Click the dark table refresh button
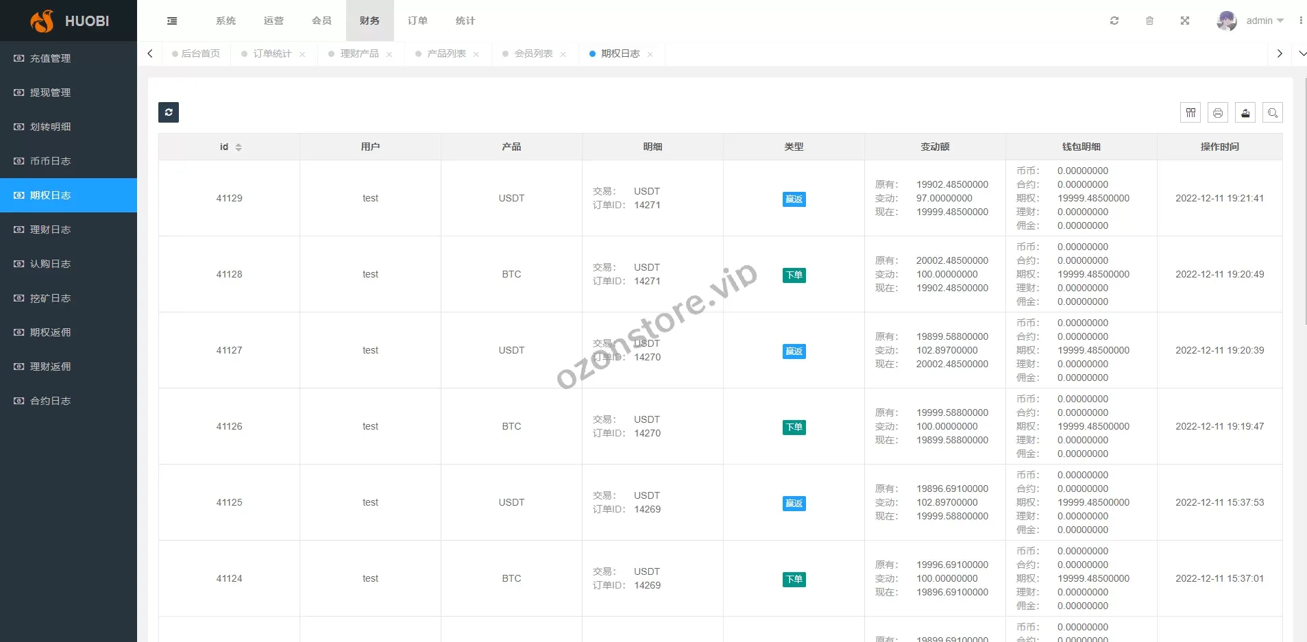1307x642 pixels. pyautogui.click(x=169, y=112)
